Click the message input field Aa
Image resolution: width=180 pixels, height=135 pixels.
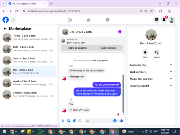point(99,121)
